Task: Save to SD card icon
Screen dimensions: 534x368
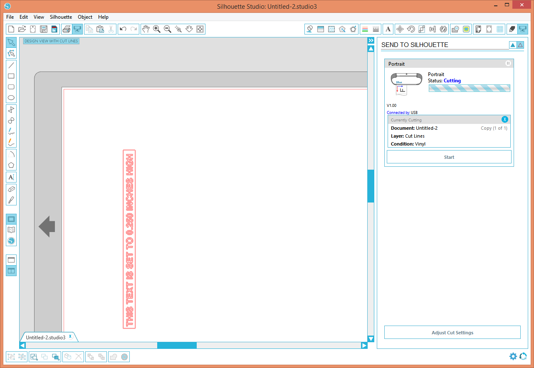Action: click(54, 29)
